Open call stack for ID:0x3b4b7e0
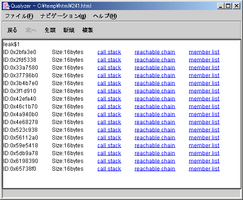 109,83
